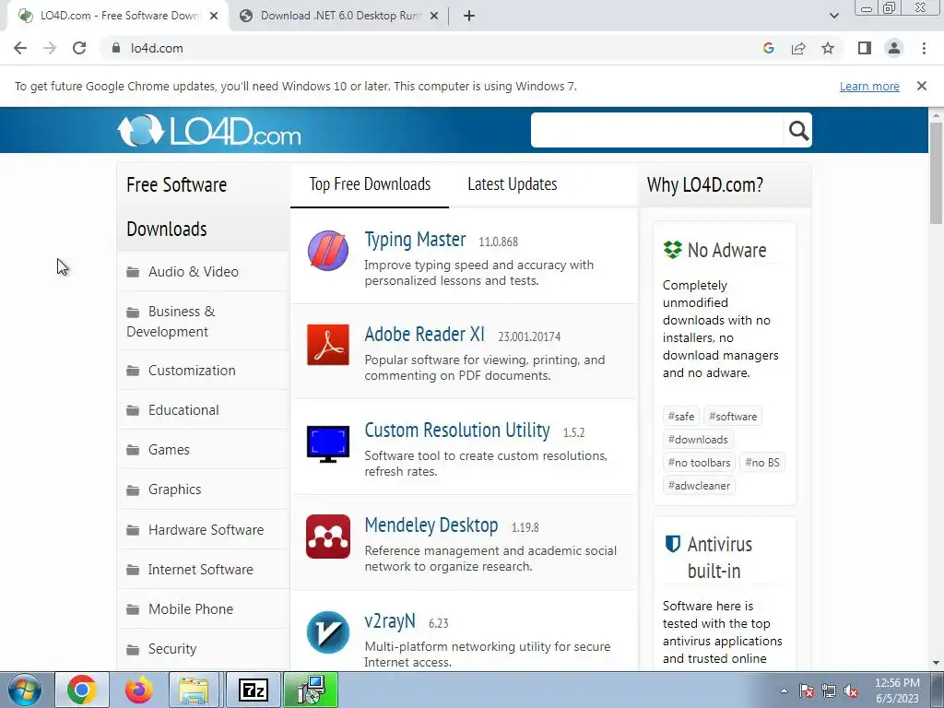Open Audio & Video category
This screenshot has height=708, width=944.
pyautogui.click(x=204, y=272)
